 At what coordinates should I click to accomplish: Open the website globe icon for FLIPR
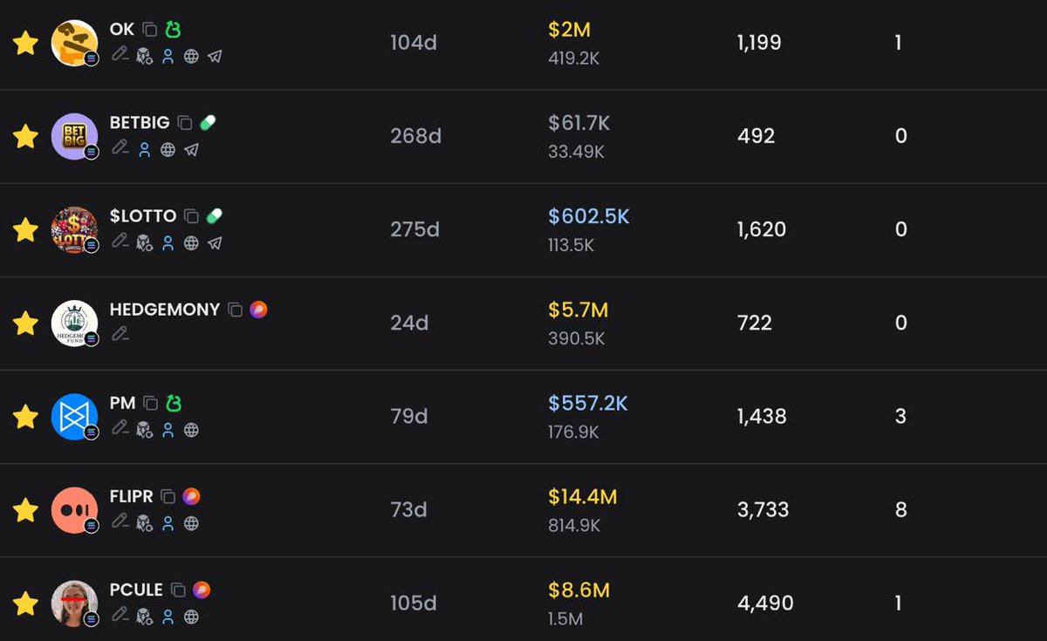191,523
